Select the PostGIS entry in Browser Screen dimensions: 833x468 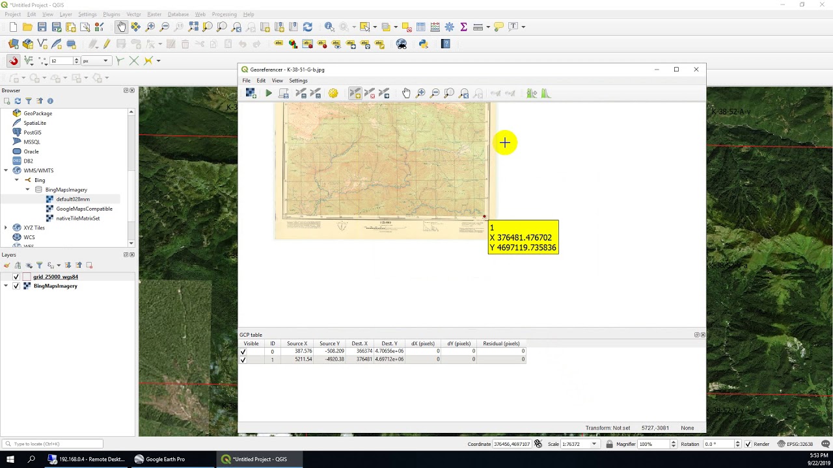33,133
